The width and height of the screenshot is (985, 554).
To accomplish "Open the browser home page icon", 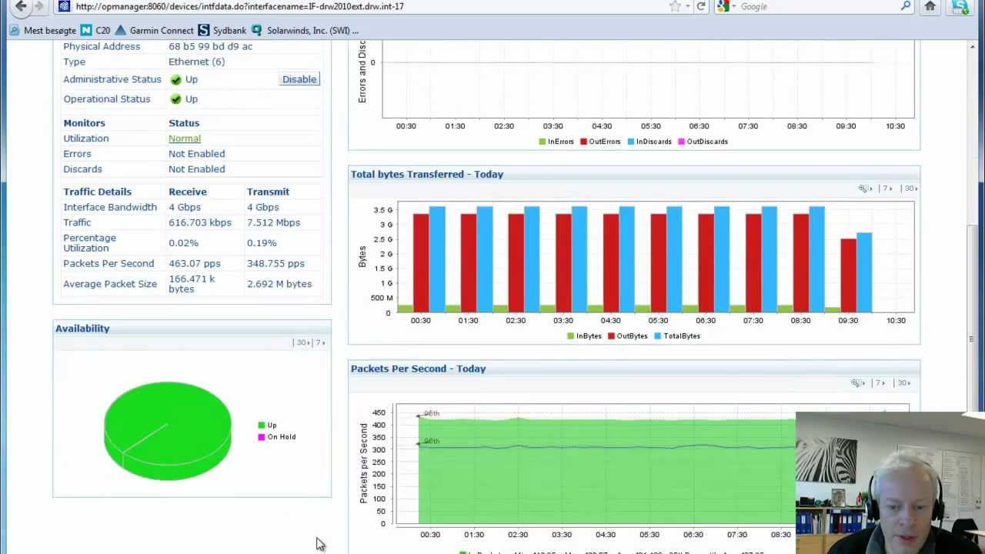I will [x=930, y=6].
